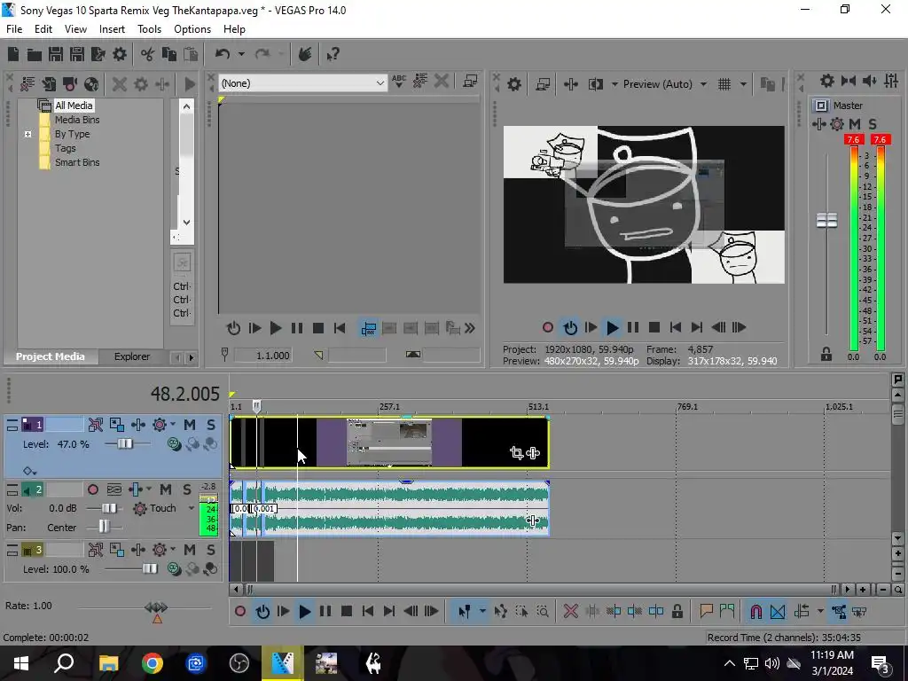The width and height of the screenshot is (908, 681).
Task: Stop playback in timeline transport
Action: point(347,611)
